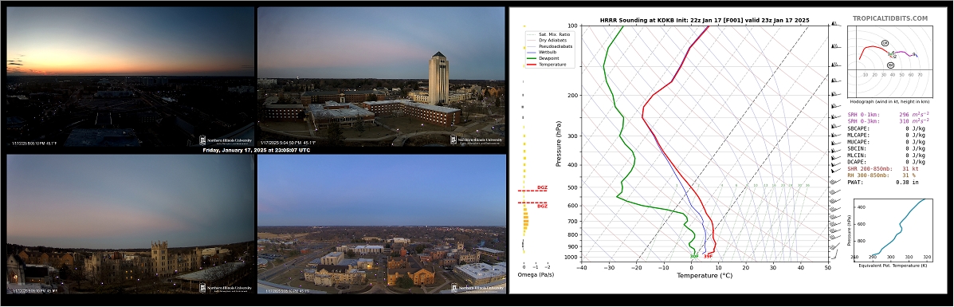Click the Temperature legend entry
Screen dimensions: 954x307
[545, 64]
